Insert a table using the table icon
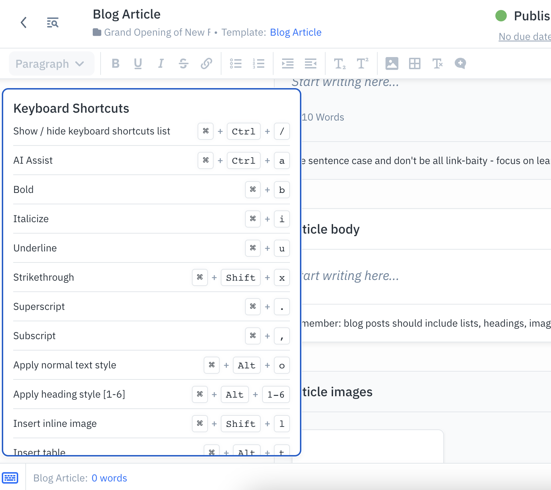 tap(415, 63)
